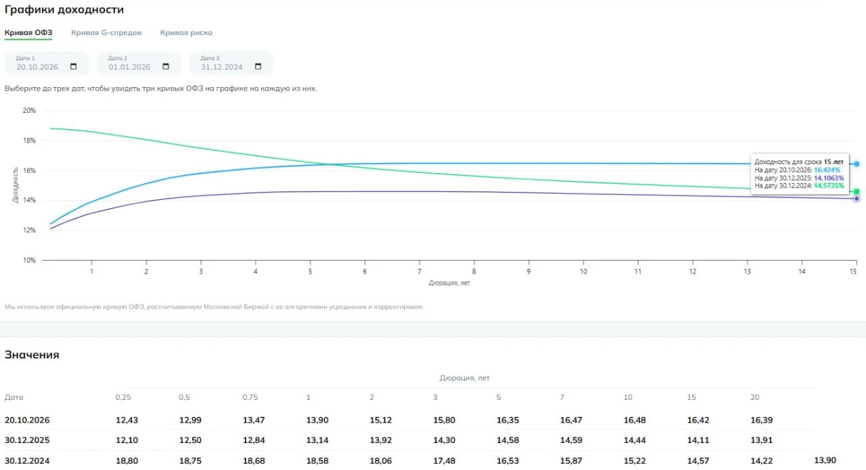Click the Дата column header in the table
The width and height of the screenshot is (866, 470).
point(14,397)
